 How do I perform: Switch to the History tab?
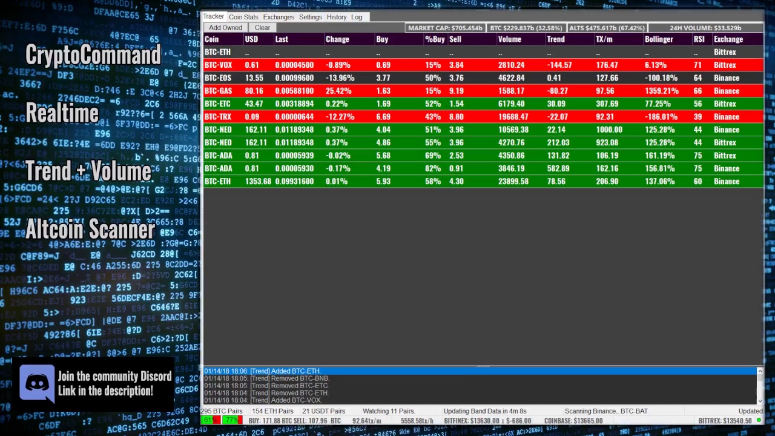coord(337,17)
